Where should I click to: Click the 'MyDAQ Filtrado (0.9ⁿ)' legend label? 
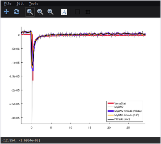point(127,115)
